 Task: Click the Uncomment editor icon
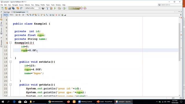pos(65,15)
